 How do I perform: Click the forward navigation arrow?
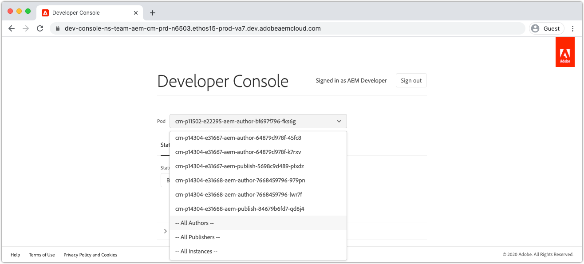tap(26, 28)
